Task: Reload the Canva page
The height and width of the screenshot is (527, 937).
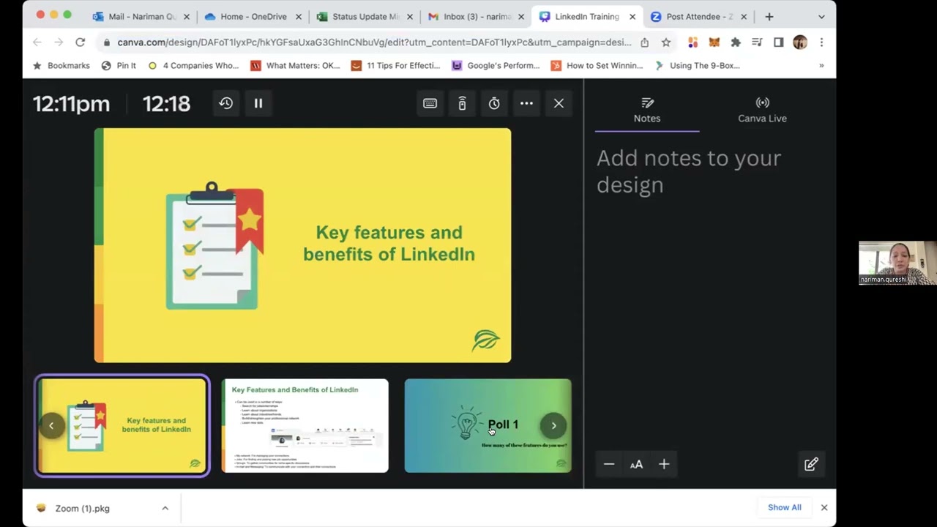Action: point(80,42)
